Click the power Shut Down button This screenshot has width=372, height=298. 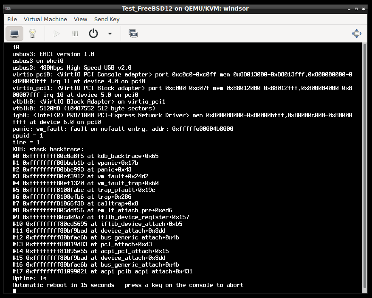(93, 34)
